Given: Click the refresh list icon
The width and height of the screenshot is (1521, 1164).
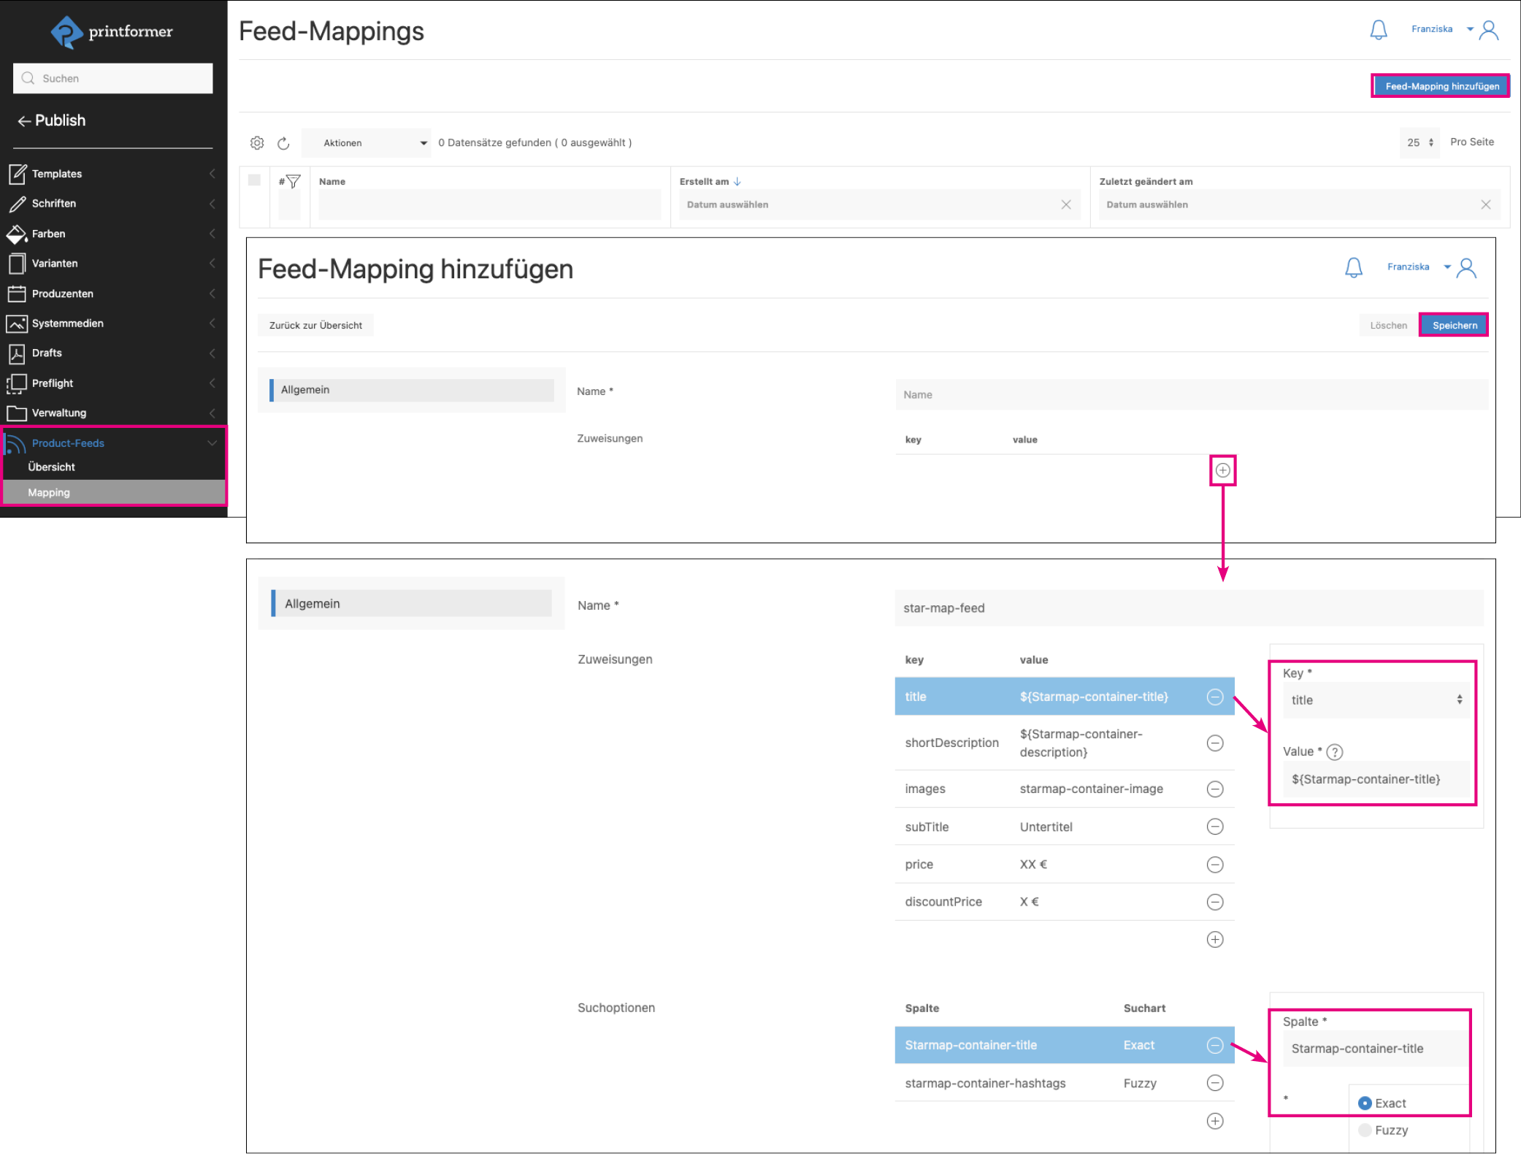Looking at the screenshot, I should point(283,143).
